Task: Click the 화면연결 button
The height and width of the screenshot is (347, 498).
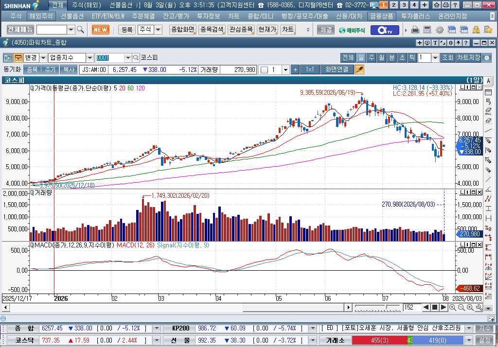Action: pos(337,69)
